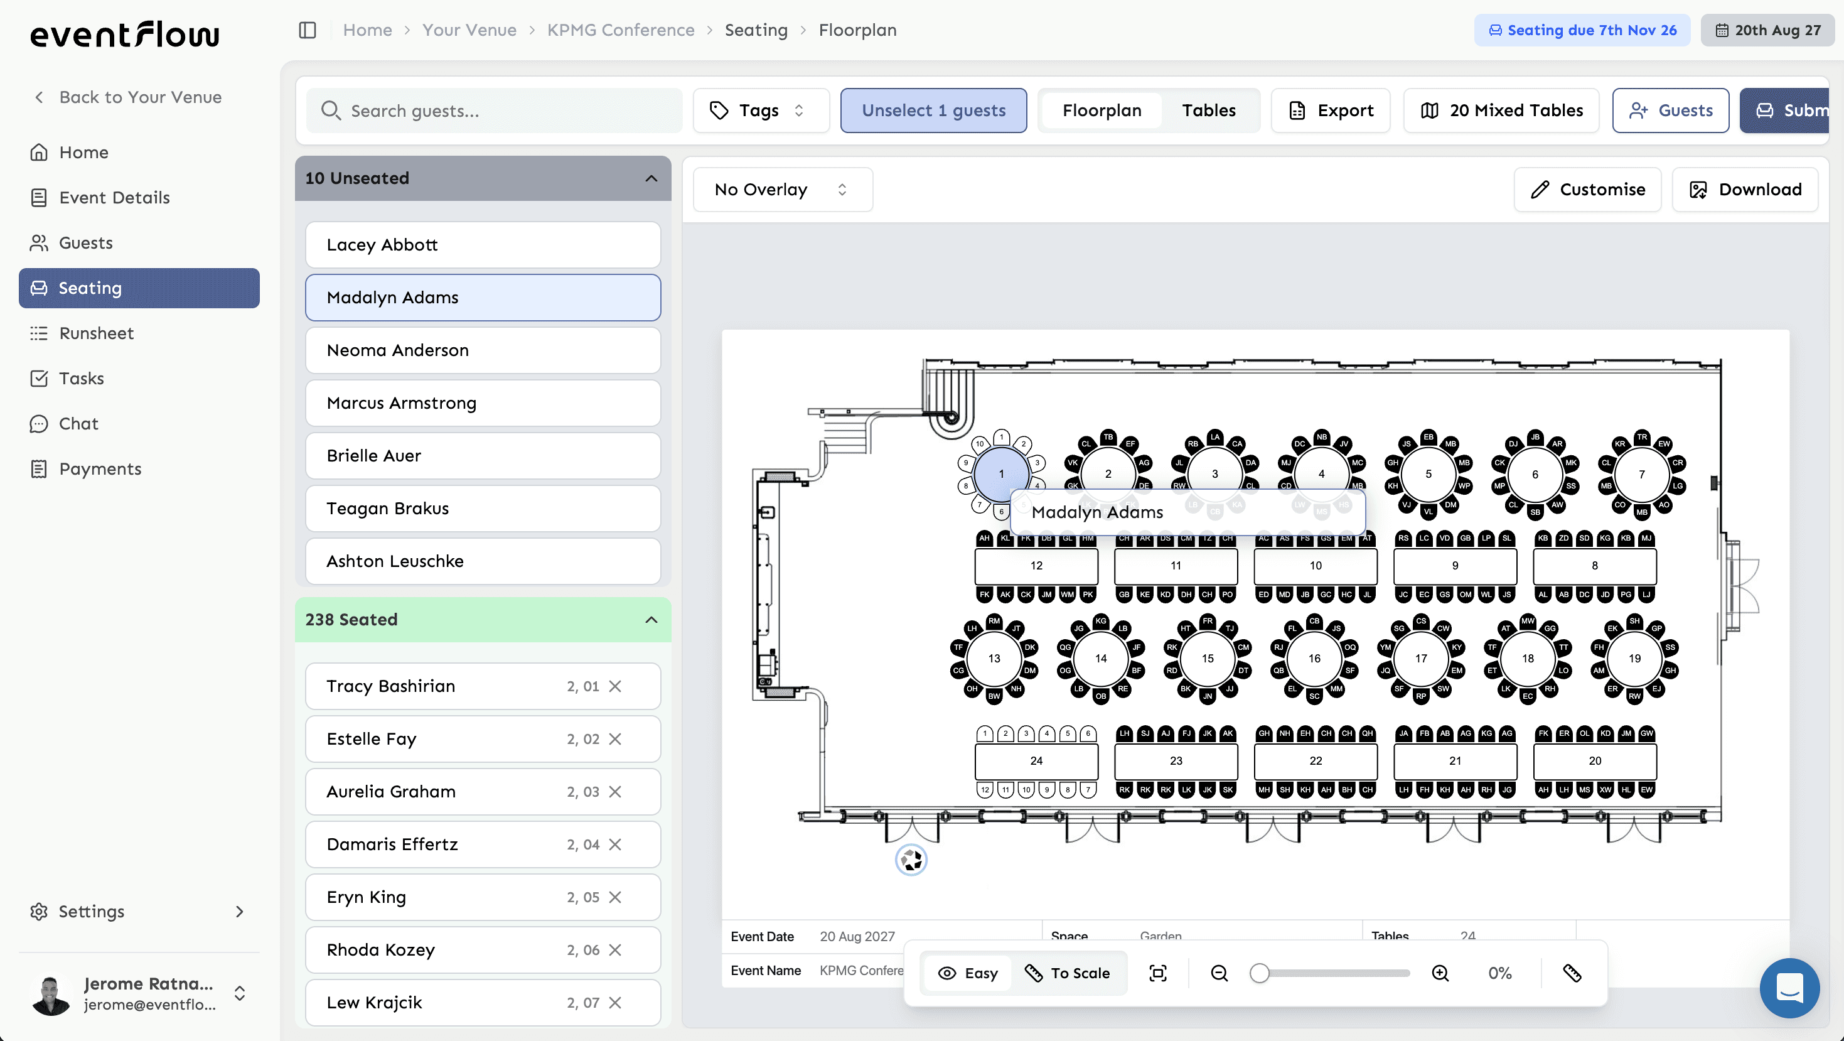Click the ruler icon beside zoom percentage
1844x1041 pixels.
tap(1572, 973)
